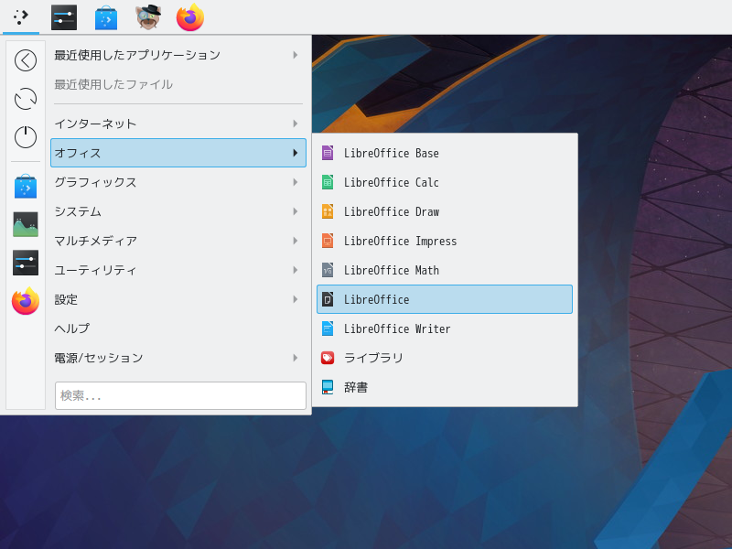Click the LibreOffice Base icon

328,153
